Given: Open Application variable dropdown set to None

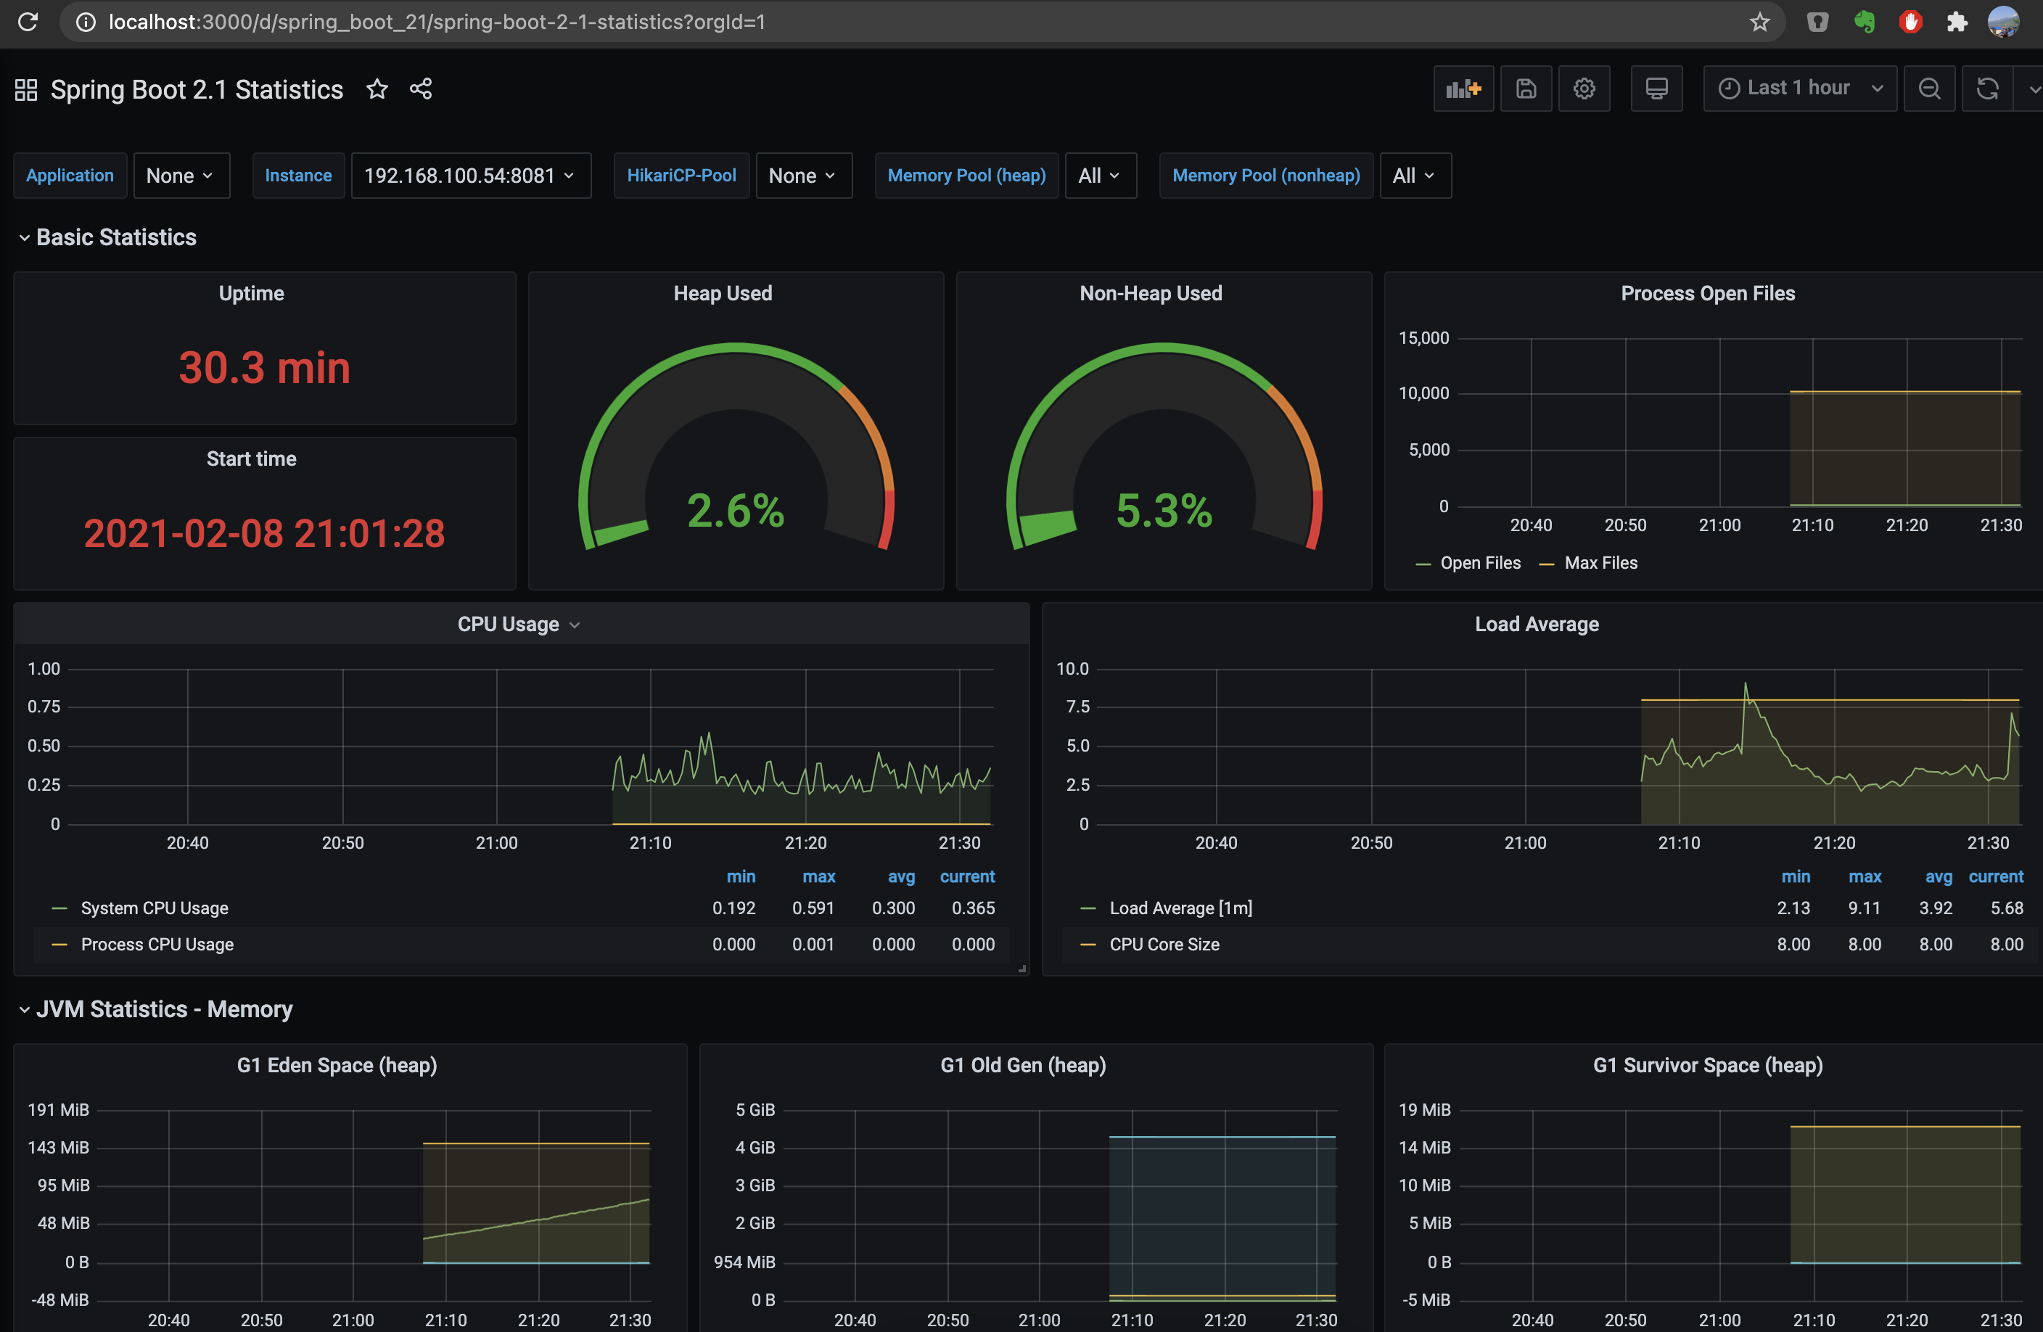Looking at the screenshot, I should [x=181, y=175].
